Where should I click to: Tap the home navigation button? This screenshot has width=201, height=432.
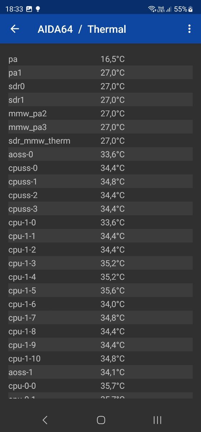pos(101,420)
